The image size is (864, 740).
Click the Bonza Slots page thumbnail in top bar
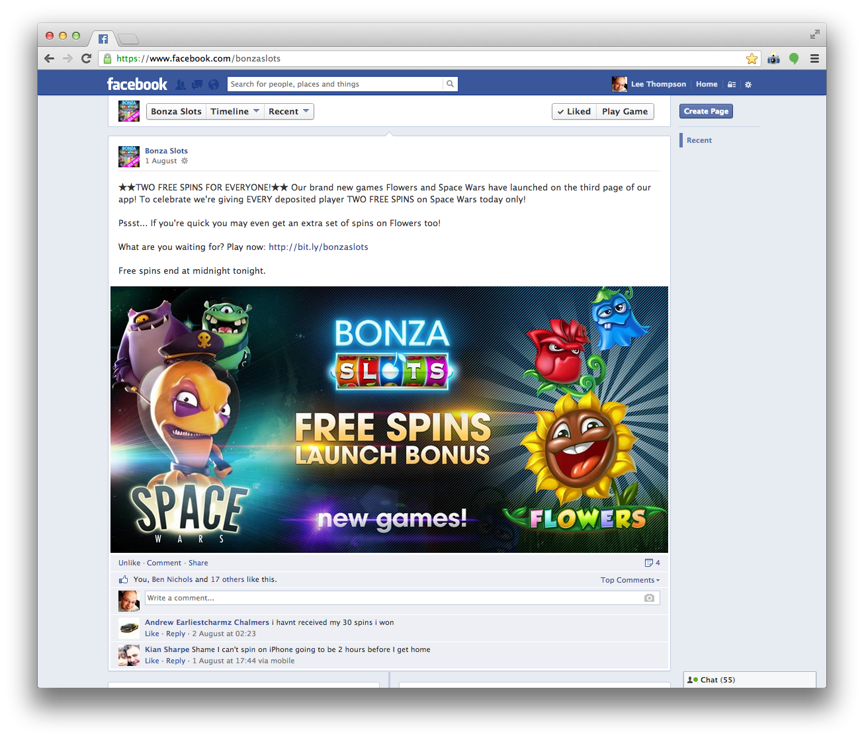pyautogui.click(x=129, y=111)
